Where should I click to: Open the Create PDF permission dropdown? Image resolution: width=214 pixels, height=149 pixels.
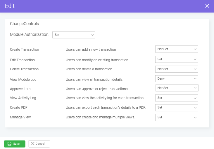point(177,108)
